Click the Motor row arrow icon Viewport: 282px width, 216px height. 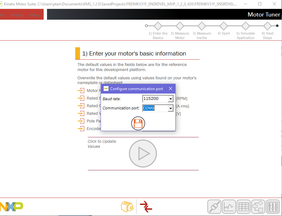point(81,91)
